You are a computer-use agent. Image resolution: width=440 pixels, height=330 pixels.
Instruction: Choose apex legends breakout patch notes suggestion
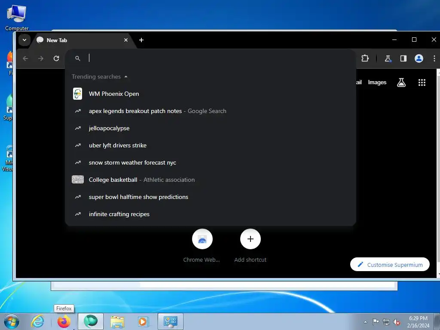tap(211, 111)
